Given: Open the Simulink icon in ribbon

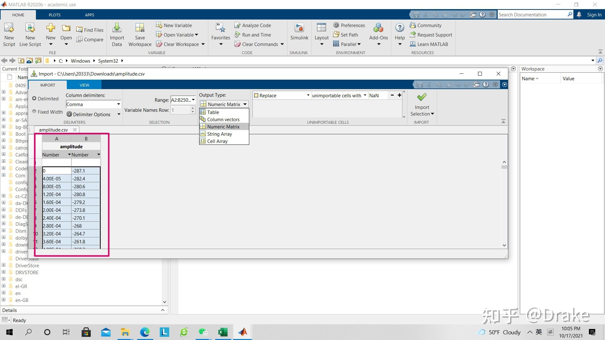Looking at the screenshot, I should pos(299,28).
